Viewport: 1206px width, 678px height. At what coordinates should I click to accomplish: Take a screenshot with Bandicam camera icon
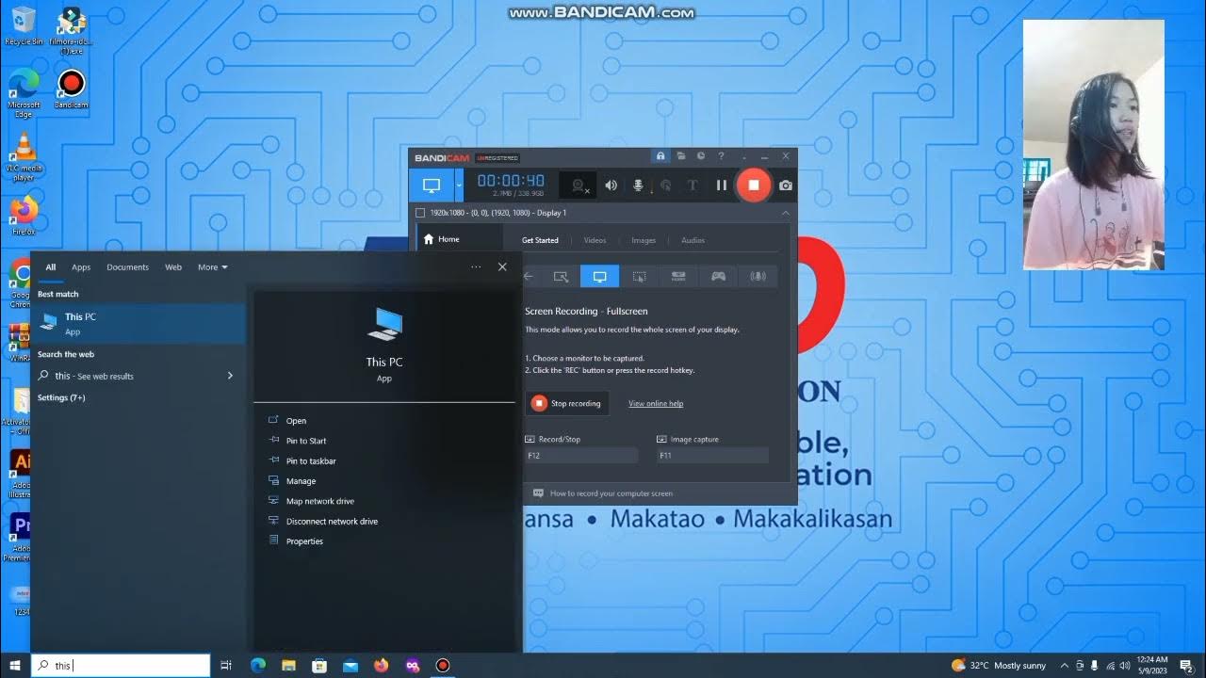786,186
